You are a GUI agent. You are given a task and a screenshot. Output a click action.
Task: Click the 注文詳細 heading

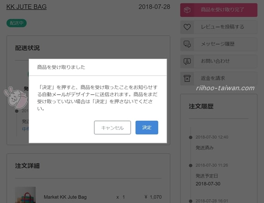pos(28,166)
